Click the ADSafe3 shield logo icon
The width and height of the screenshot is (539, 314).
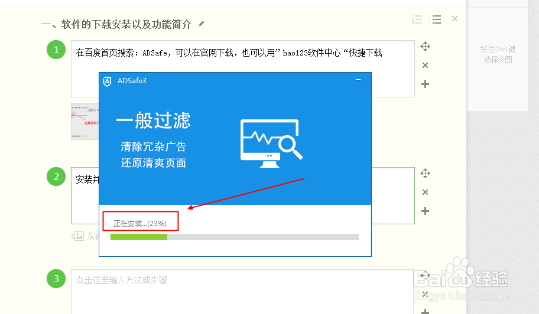(107, 81)
